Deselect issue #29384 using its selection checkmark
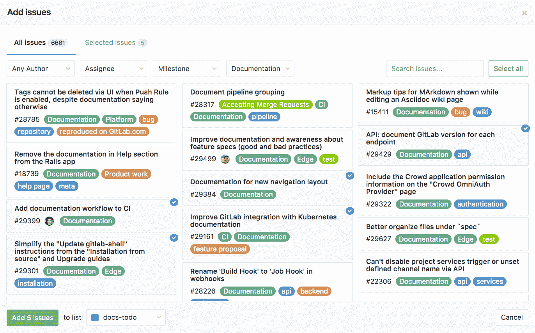This screenshot has width=535, height=333. [350, 176]
